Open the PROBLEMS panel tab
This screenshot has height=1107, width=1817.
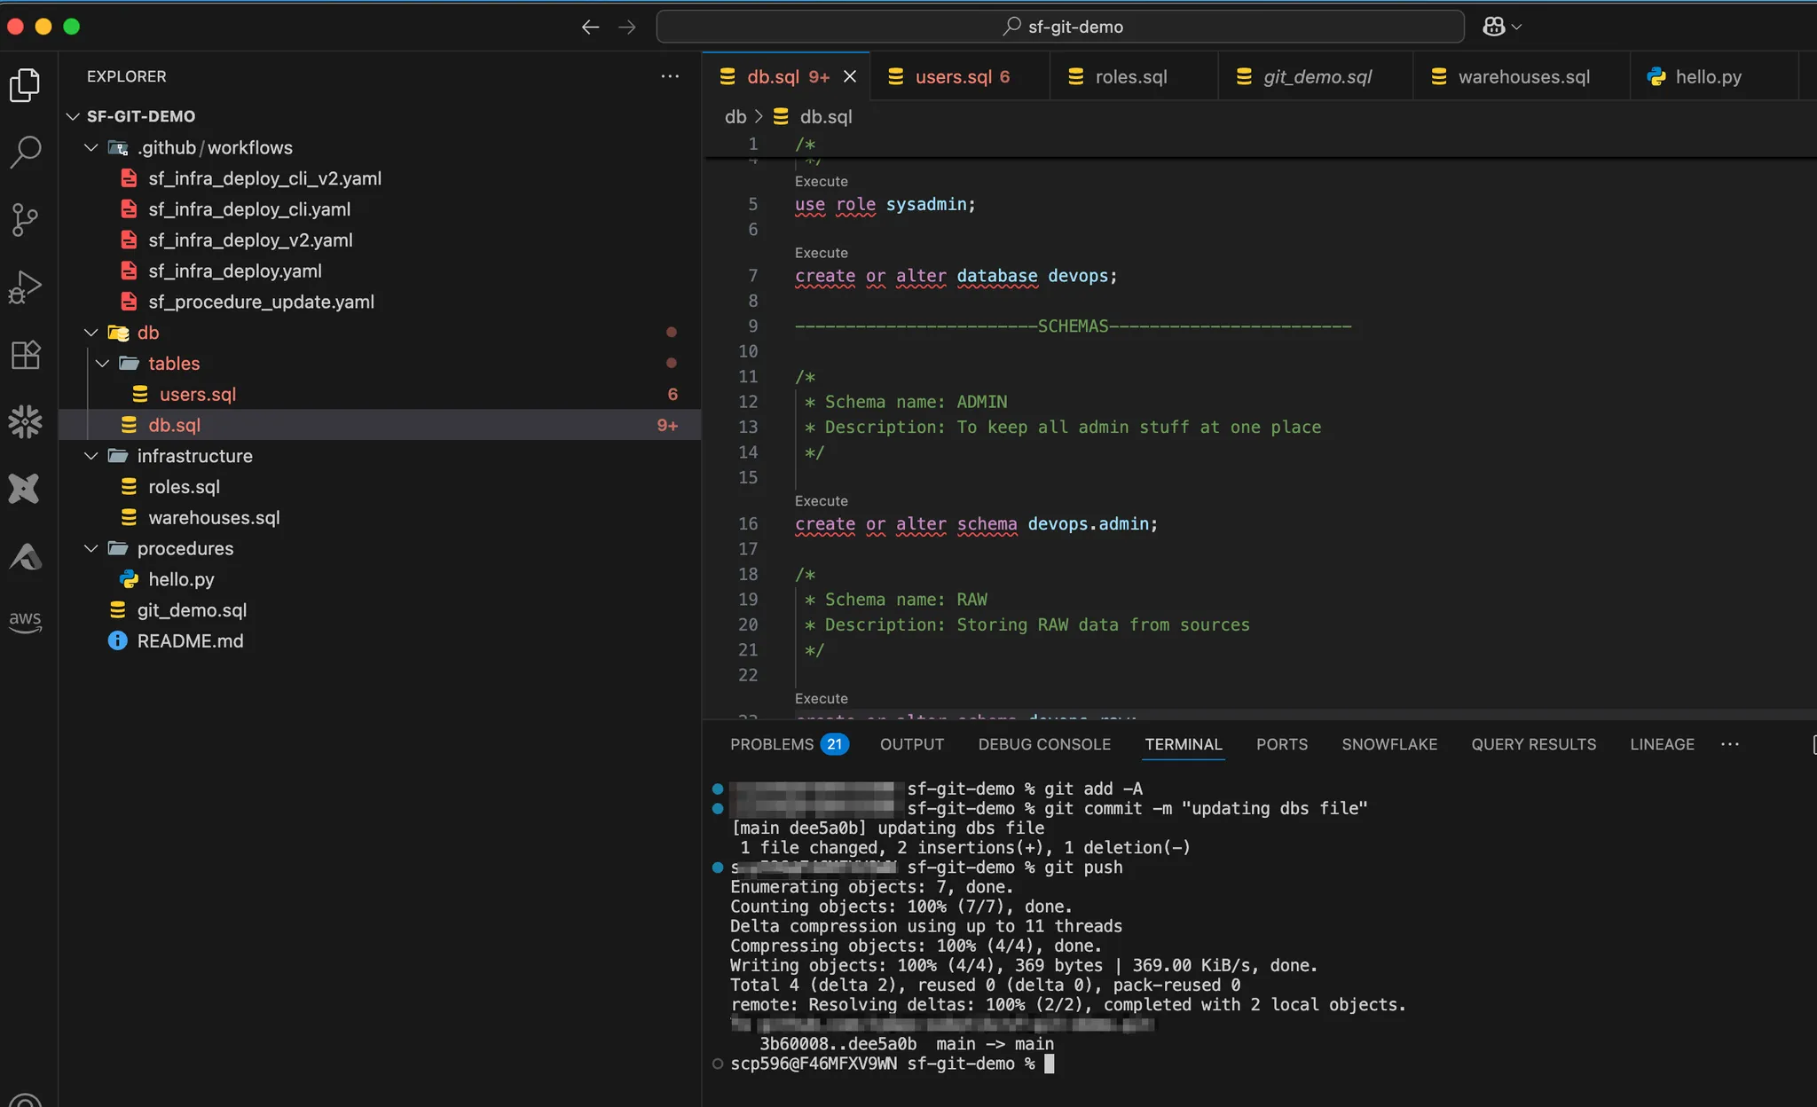(x=789, y=744)
